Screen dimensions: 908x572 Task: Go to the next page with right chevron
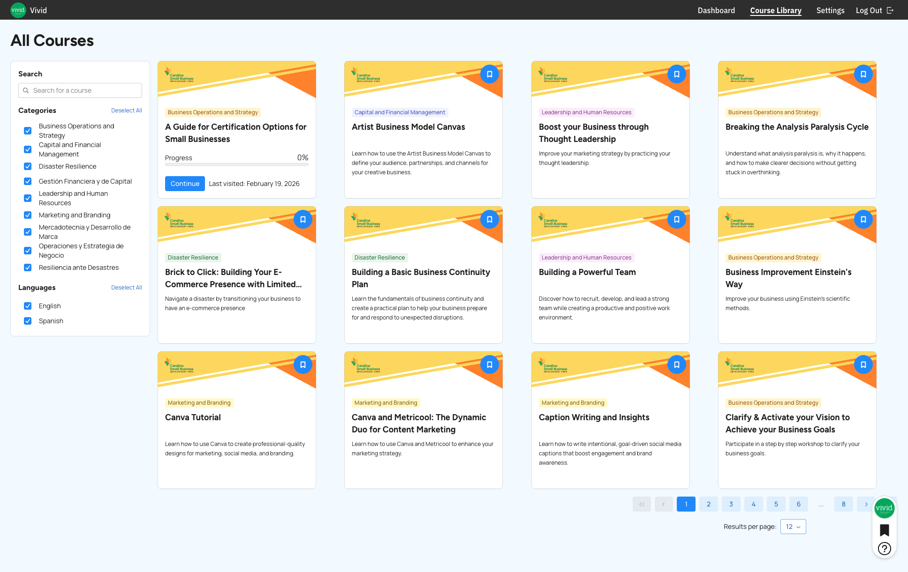(866, 504)
